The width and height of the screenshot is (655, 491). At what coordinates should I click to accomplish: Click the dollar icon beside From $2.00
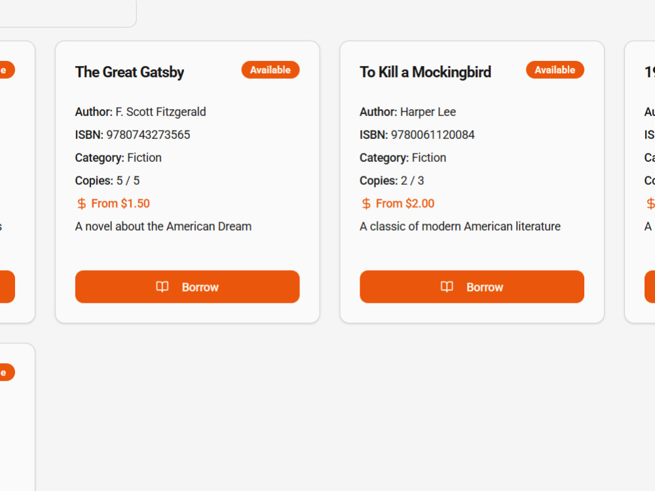tap(366, 204)
